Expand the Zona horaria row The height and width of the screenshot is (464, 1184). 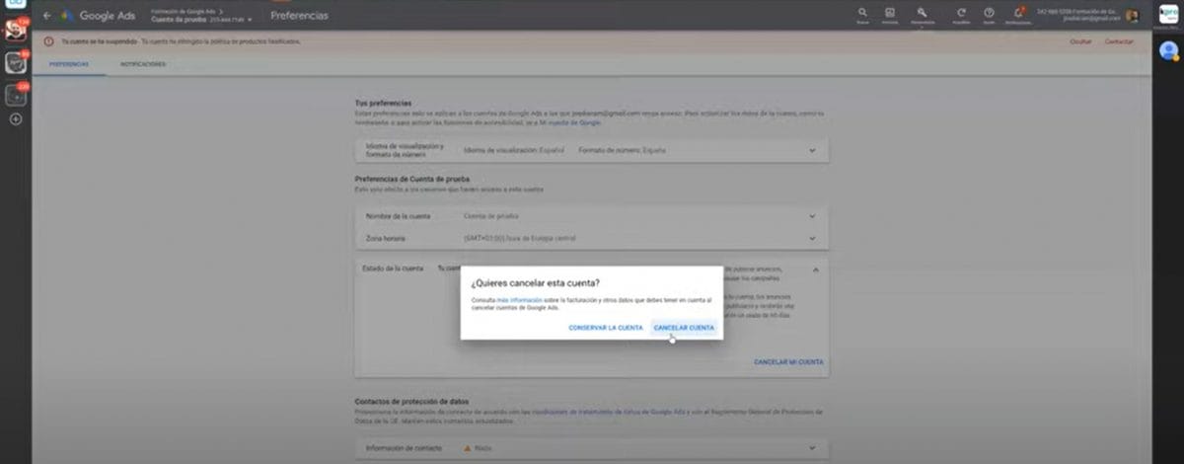(x=812, y=238)
